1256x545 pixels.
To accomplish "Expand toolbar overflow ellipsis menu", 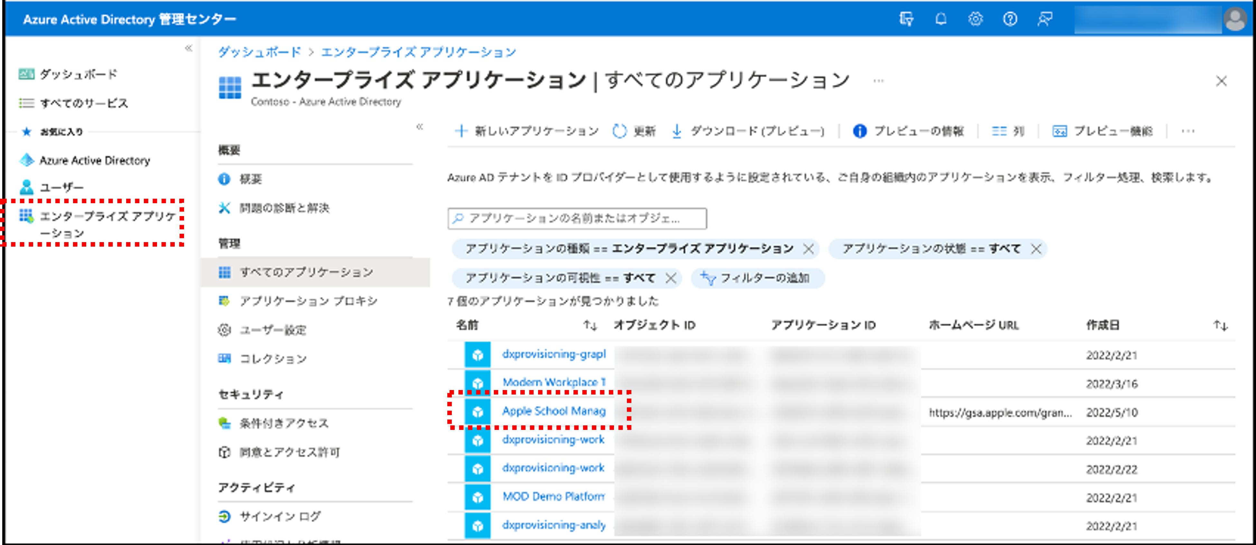I will (1188, 131).
